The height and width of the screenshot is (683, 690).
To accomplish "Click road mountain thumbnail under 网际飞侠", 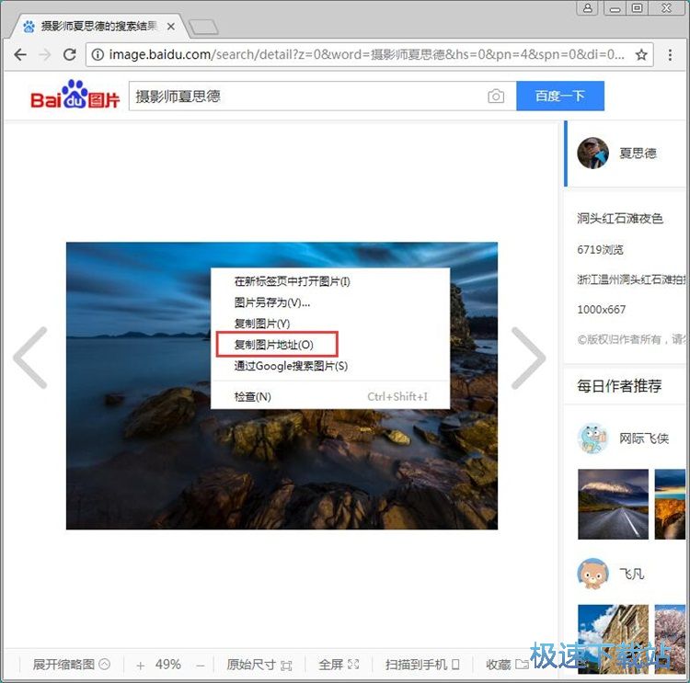I will pyautogui.click(x=613, y=504).
